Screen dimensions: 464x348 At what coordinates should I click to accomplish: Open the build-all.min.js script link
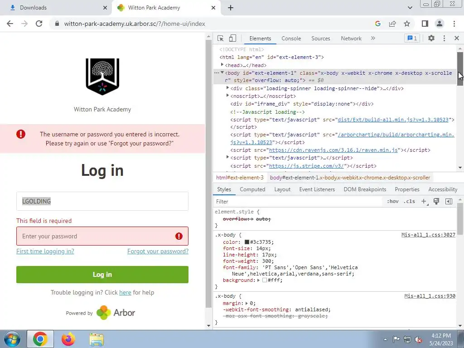(x=393, y=120)
